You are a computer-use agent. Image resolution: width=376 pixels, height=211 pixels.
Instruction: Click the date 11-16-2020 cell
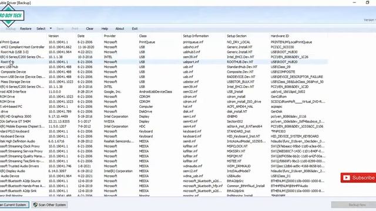pos(86,47)
